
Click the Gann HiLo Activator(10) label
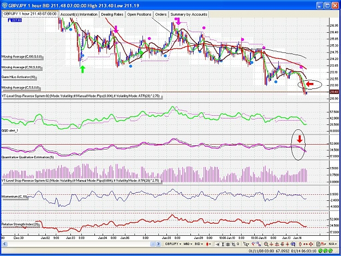tap(18, 77)
